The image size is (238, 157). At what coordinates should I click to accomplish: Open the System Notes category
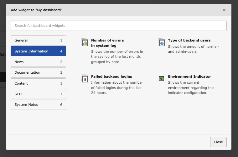coord(39,105)
